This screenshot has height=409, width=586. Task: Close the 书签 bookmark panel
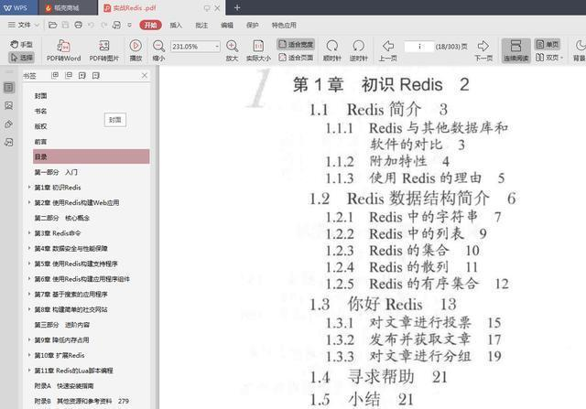tap(145, 75)
